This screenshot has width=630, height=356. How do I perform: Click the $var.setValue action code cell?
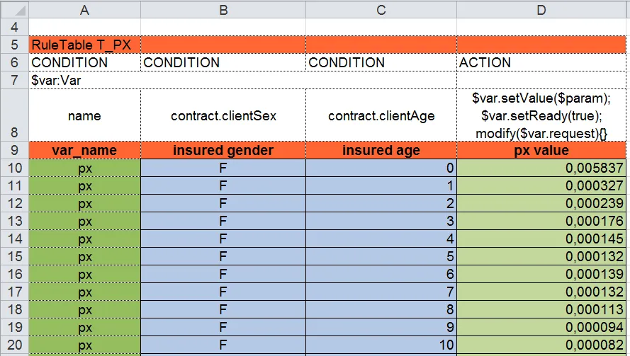[542, 115]
